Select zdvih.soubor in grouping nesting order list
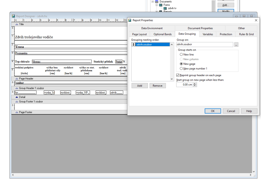Screen dimensions: 261x183 (x=153, y=44)
